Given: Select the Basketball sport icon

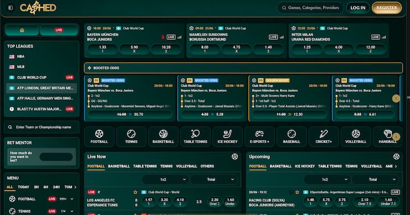Looking at the screenshot, I should point(163,136).
